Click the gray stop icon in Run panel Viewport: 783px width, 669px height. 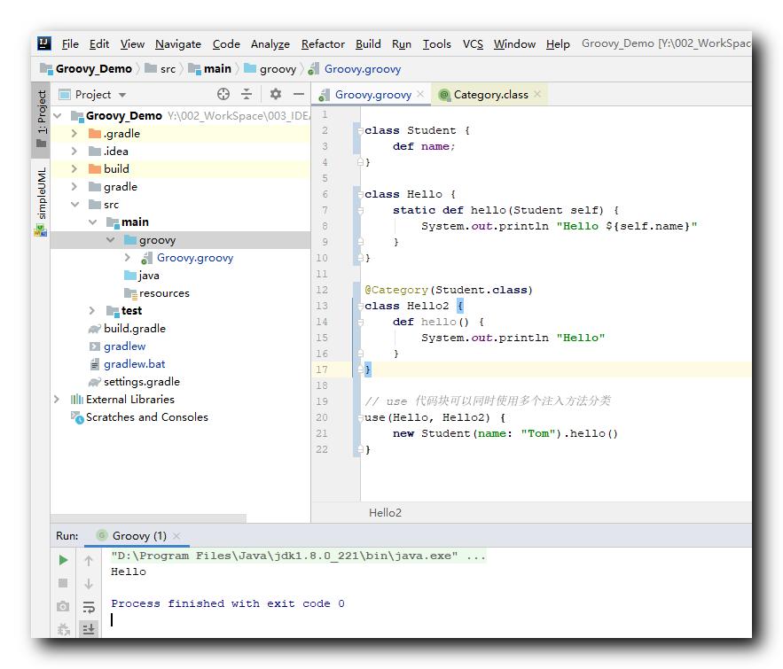(x=63, y=583)
